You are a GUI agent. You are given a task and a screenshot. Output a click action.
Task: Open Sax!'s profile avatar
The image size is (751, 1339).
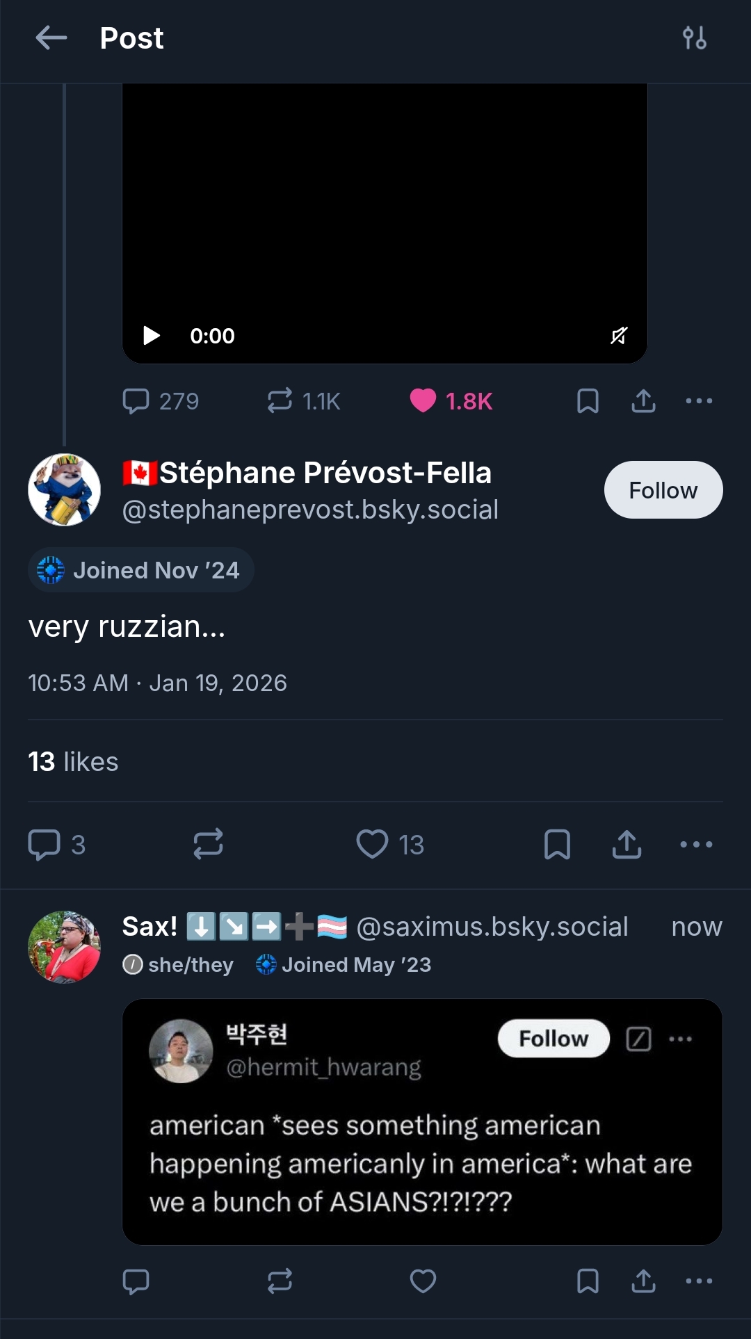click(64, 947)
